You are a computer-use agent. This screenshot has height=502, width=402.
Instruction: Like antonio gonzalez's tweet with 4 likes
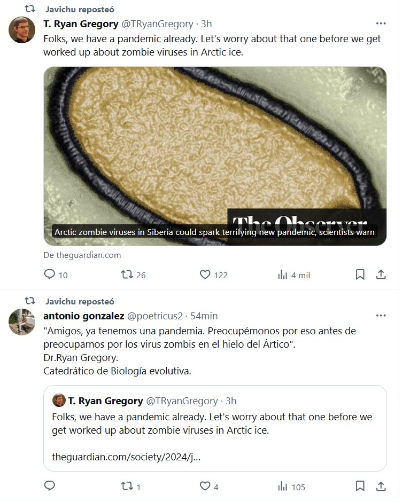pyautogui.click(x=205, y=486)
